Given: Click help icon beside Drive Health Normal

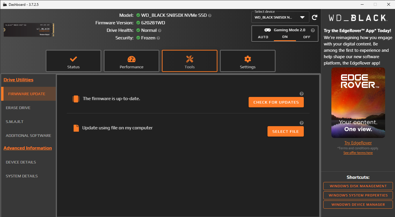Looking at the screenshot, I should (159, 30).
